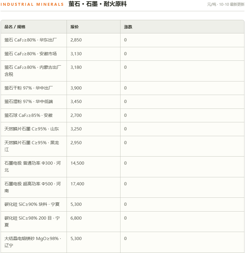Click the 萤石球 CaF₂≥85% · 安徽 name
The height and width of the screenshot is (253, 245).
coord(29,115)
